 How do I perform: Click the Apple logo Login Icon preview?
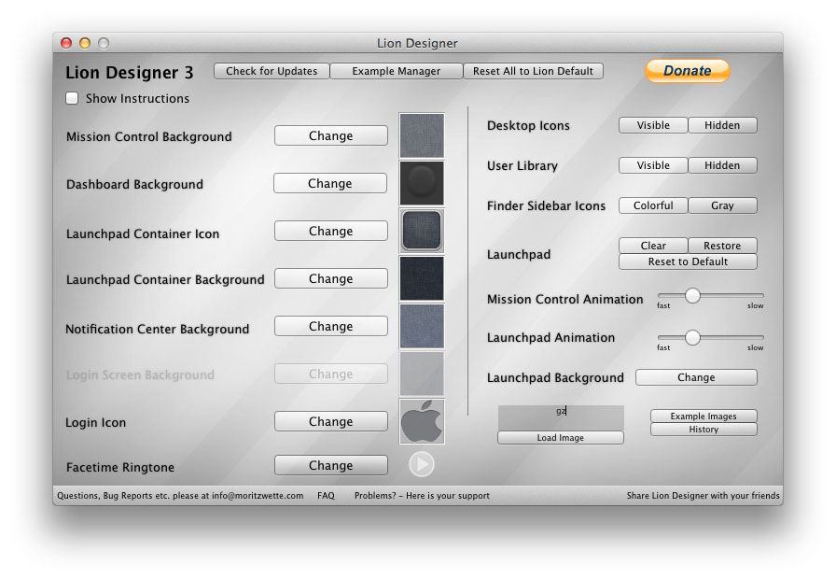point(422,422)
